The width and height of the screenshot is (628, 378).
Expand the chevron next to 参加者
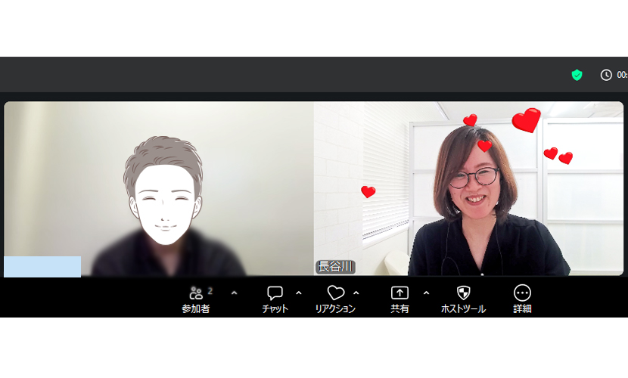tap(234, 293)
